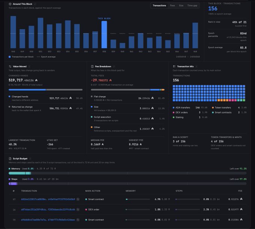Click steps bar for transaction 36
The height and width of the screenshot is (229, 255).
point(187,210)
